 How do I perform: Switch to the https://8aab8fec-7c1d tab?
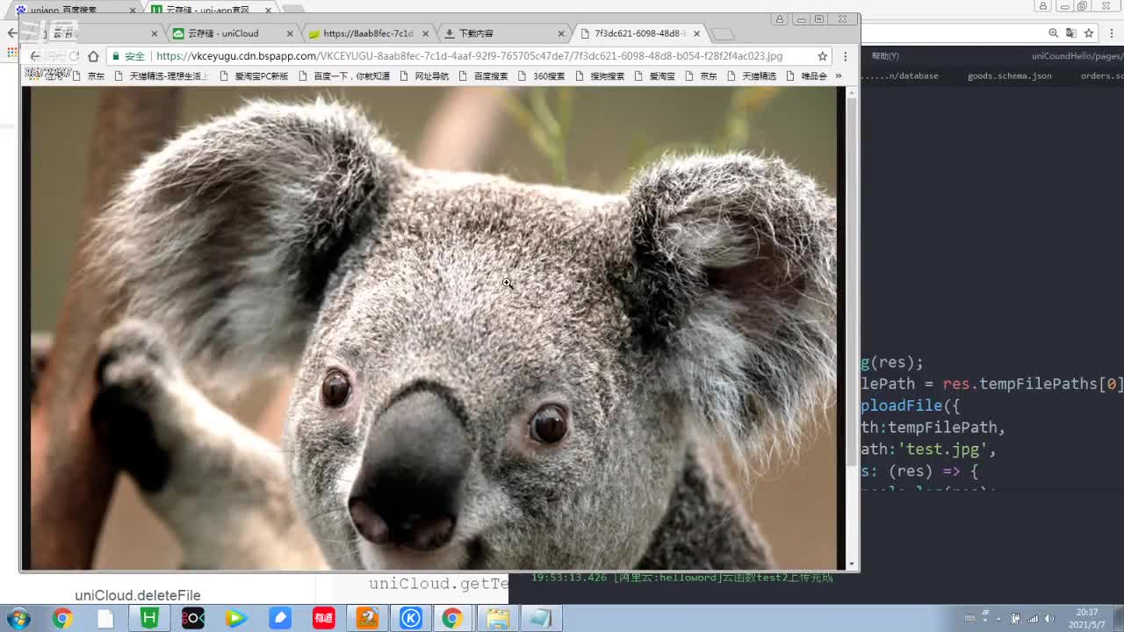pyautogui.click(x=367, y=33)
